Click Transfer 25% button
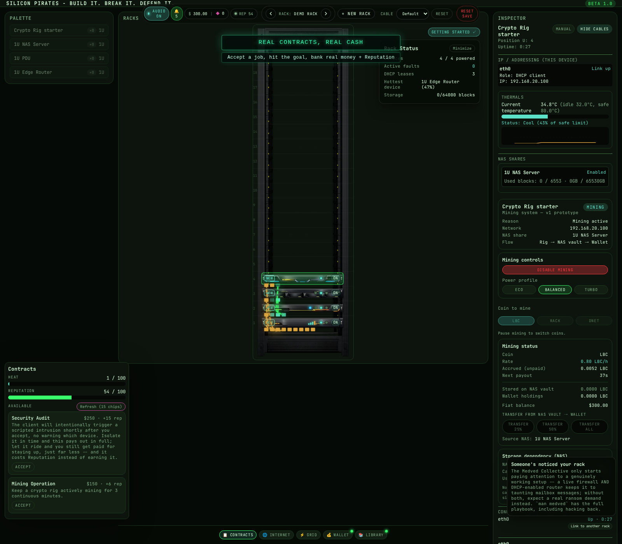The image size is (622, 544). [x=518, y=427]
